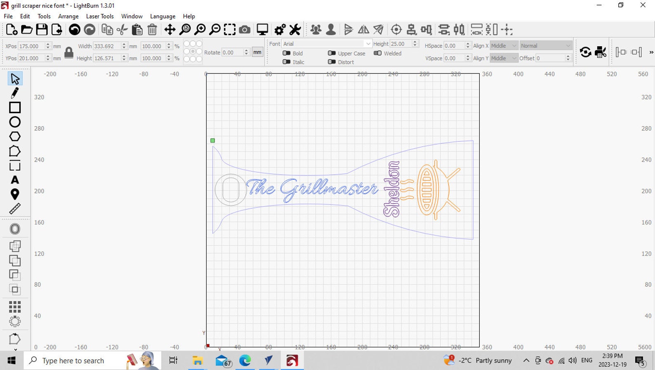Enable the Upper Case switch
Screen dimensions: 655x370
[x=332, y=53]
